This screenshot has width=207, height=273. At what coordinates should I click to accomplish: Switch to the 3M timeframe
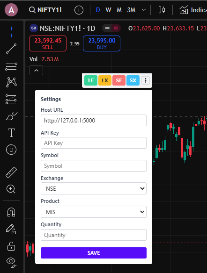[x=131, y=10]
